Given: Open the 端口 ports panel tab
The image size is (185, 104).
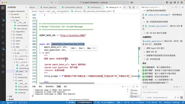Looking at the screenshot, I should point(65,87).
